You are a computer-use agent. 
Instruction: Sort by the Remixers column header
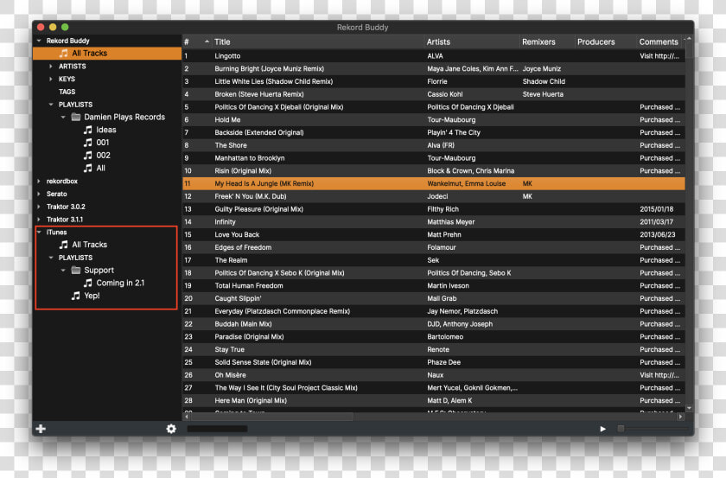[x=547, y=41]
